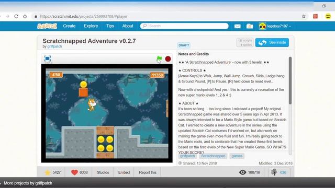Image resolution: width=335 pixels, height=188 pixels.
Task: Click the padlock site info icon
Action: point(36,16)
